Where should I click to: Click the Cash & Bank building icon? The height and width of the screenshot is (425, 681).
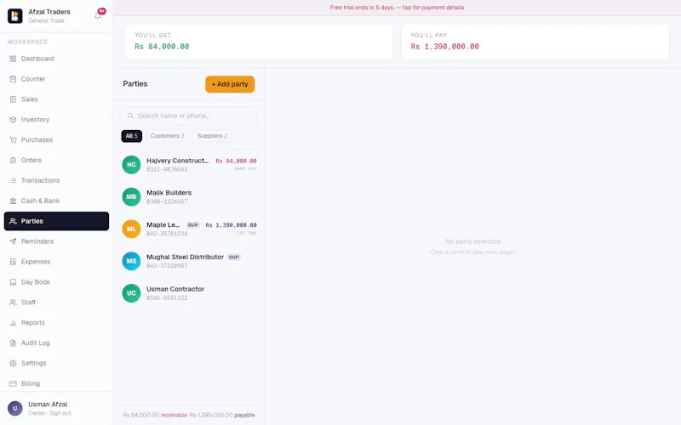tap(13, 201)
